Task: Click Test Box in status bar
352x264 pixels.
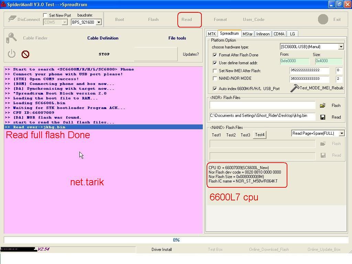Action: point(215,250)
